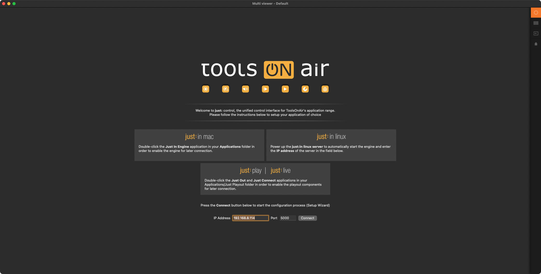Select the input arrow icon in sidebar
This screenshot has height=274, width=541.
(536, 34)
